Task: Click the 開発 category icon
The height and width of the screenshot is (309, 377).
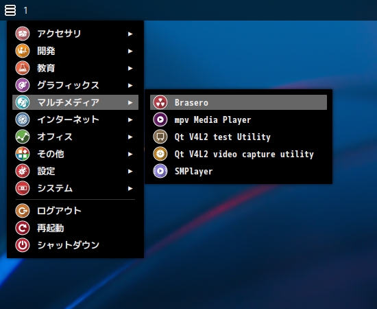Action: (23, 51)
